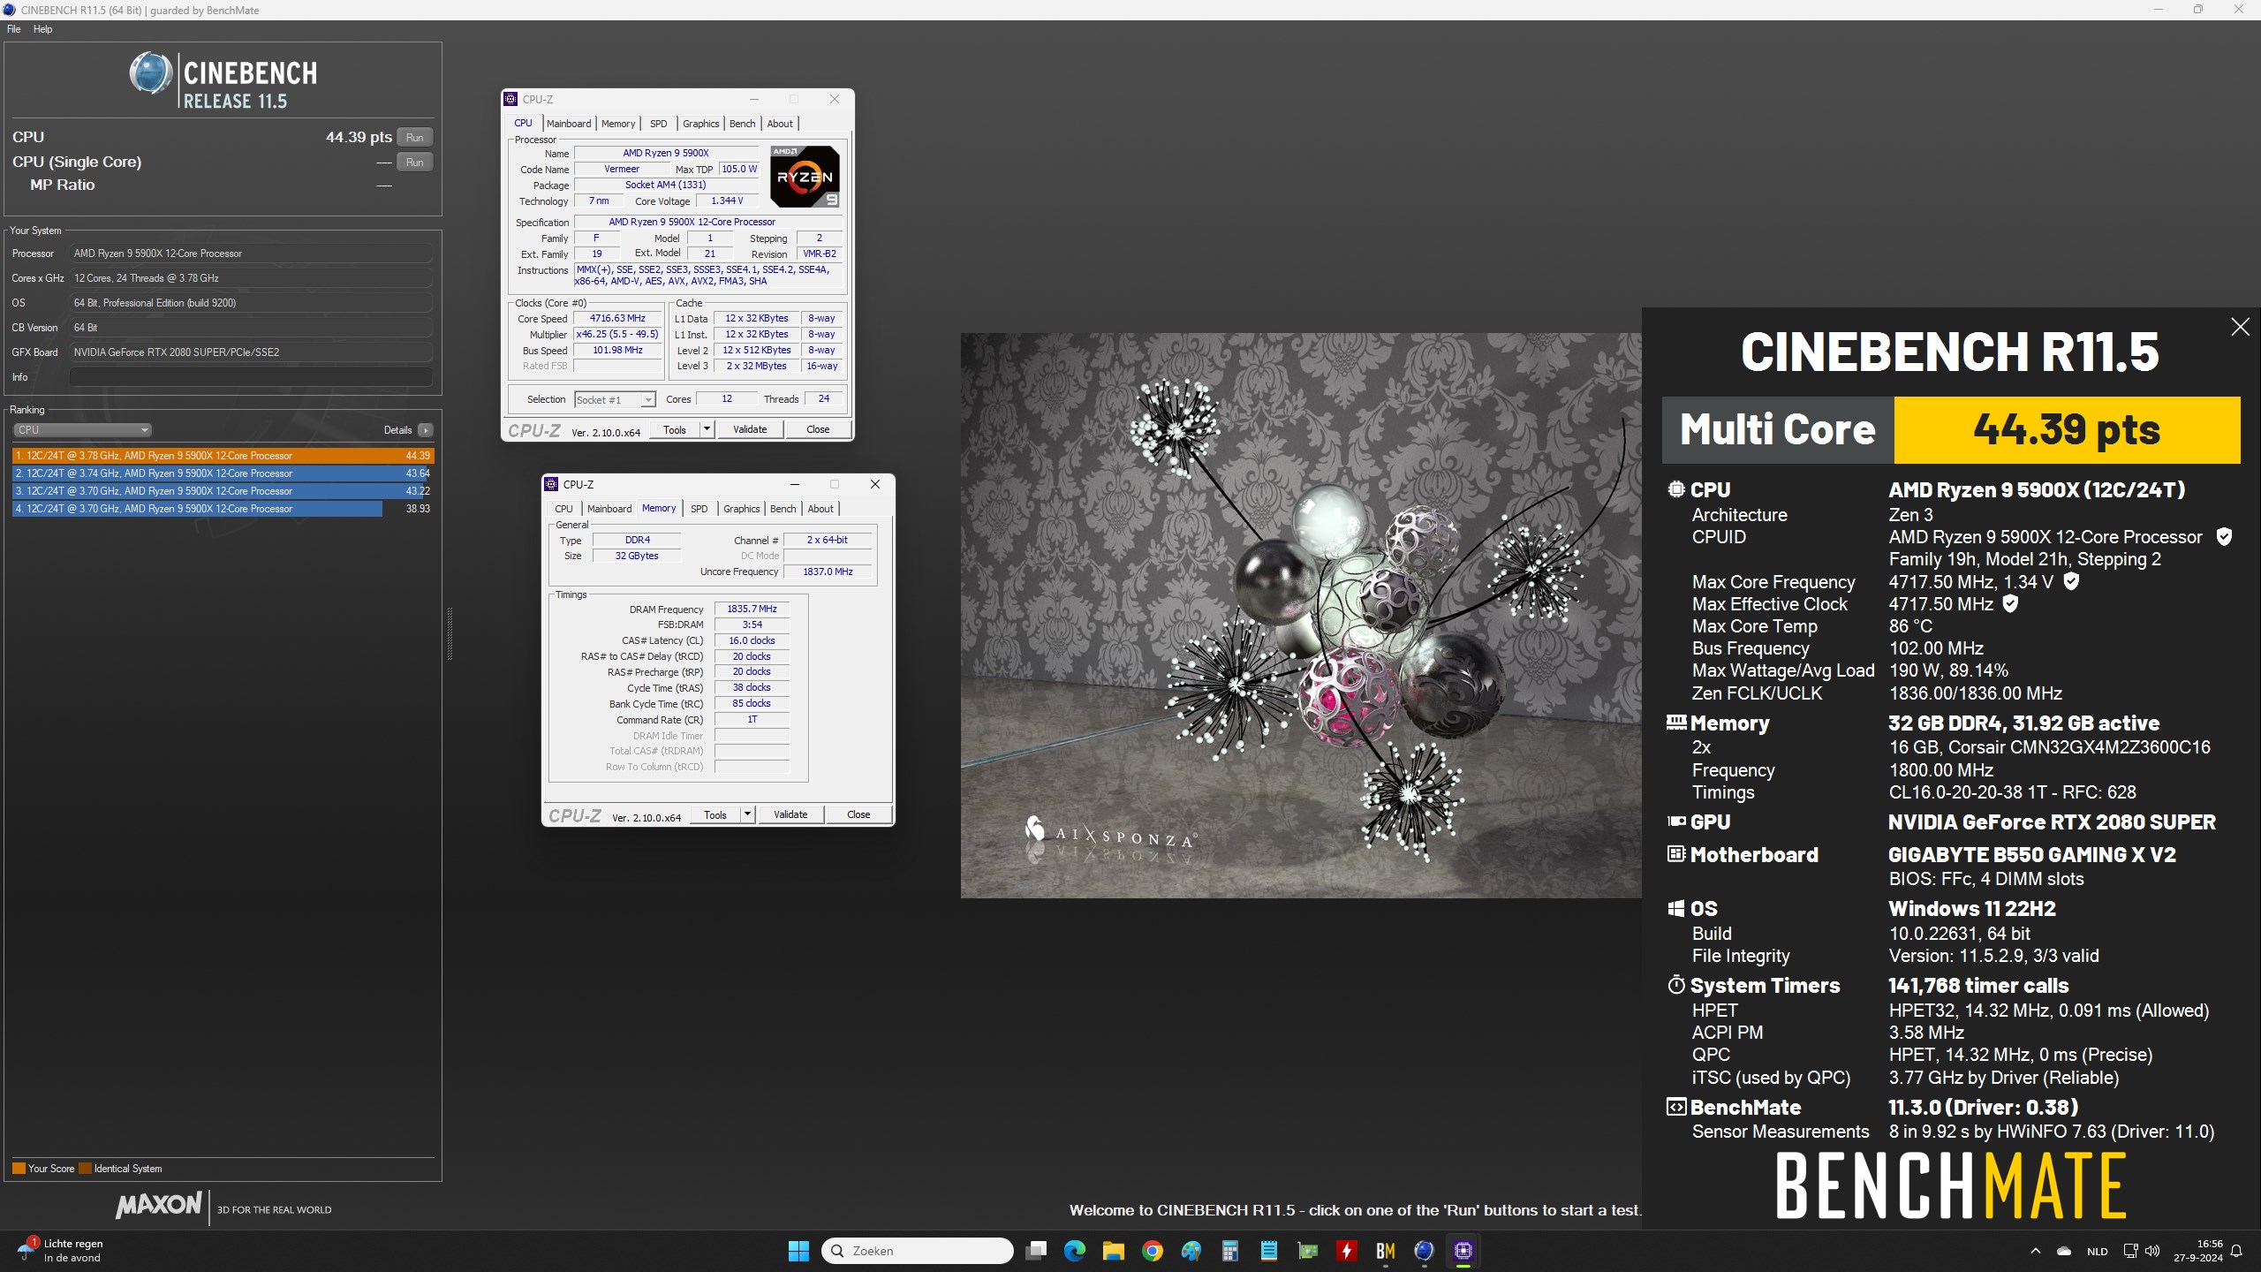Image resolution: width=2261 pixels, height=1272 pixels.
Task: Open Notepad from the taskbar
Action: click(x=1269, y=1251)
